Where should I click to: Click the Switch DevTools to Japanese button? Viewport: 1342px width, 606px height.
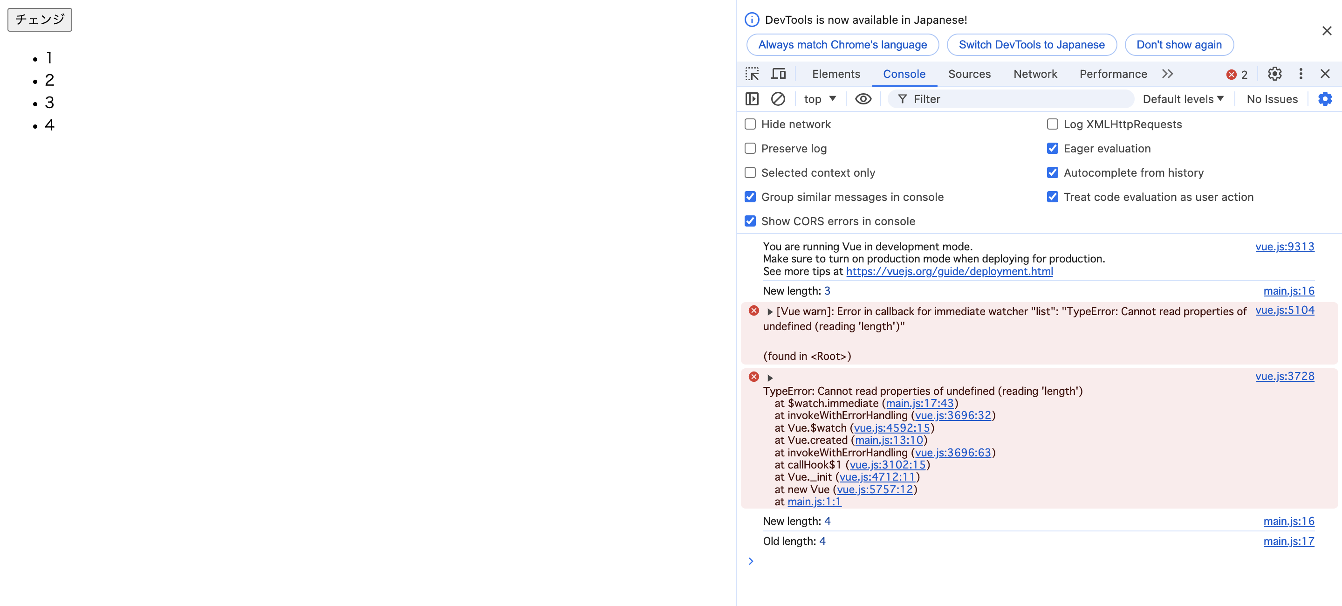(1031, 45)
